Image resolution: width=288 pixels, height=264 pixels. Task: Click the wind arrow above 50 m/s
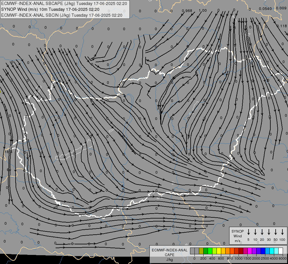(276, 232)
